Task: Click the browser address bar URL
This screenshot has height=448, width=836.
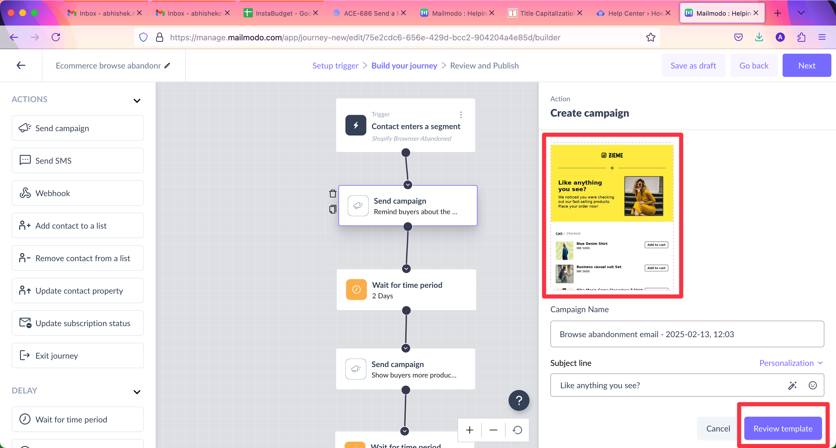Action: (365, 37)
